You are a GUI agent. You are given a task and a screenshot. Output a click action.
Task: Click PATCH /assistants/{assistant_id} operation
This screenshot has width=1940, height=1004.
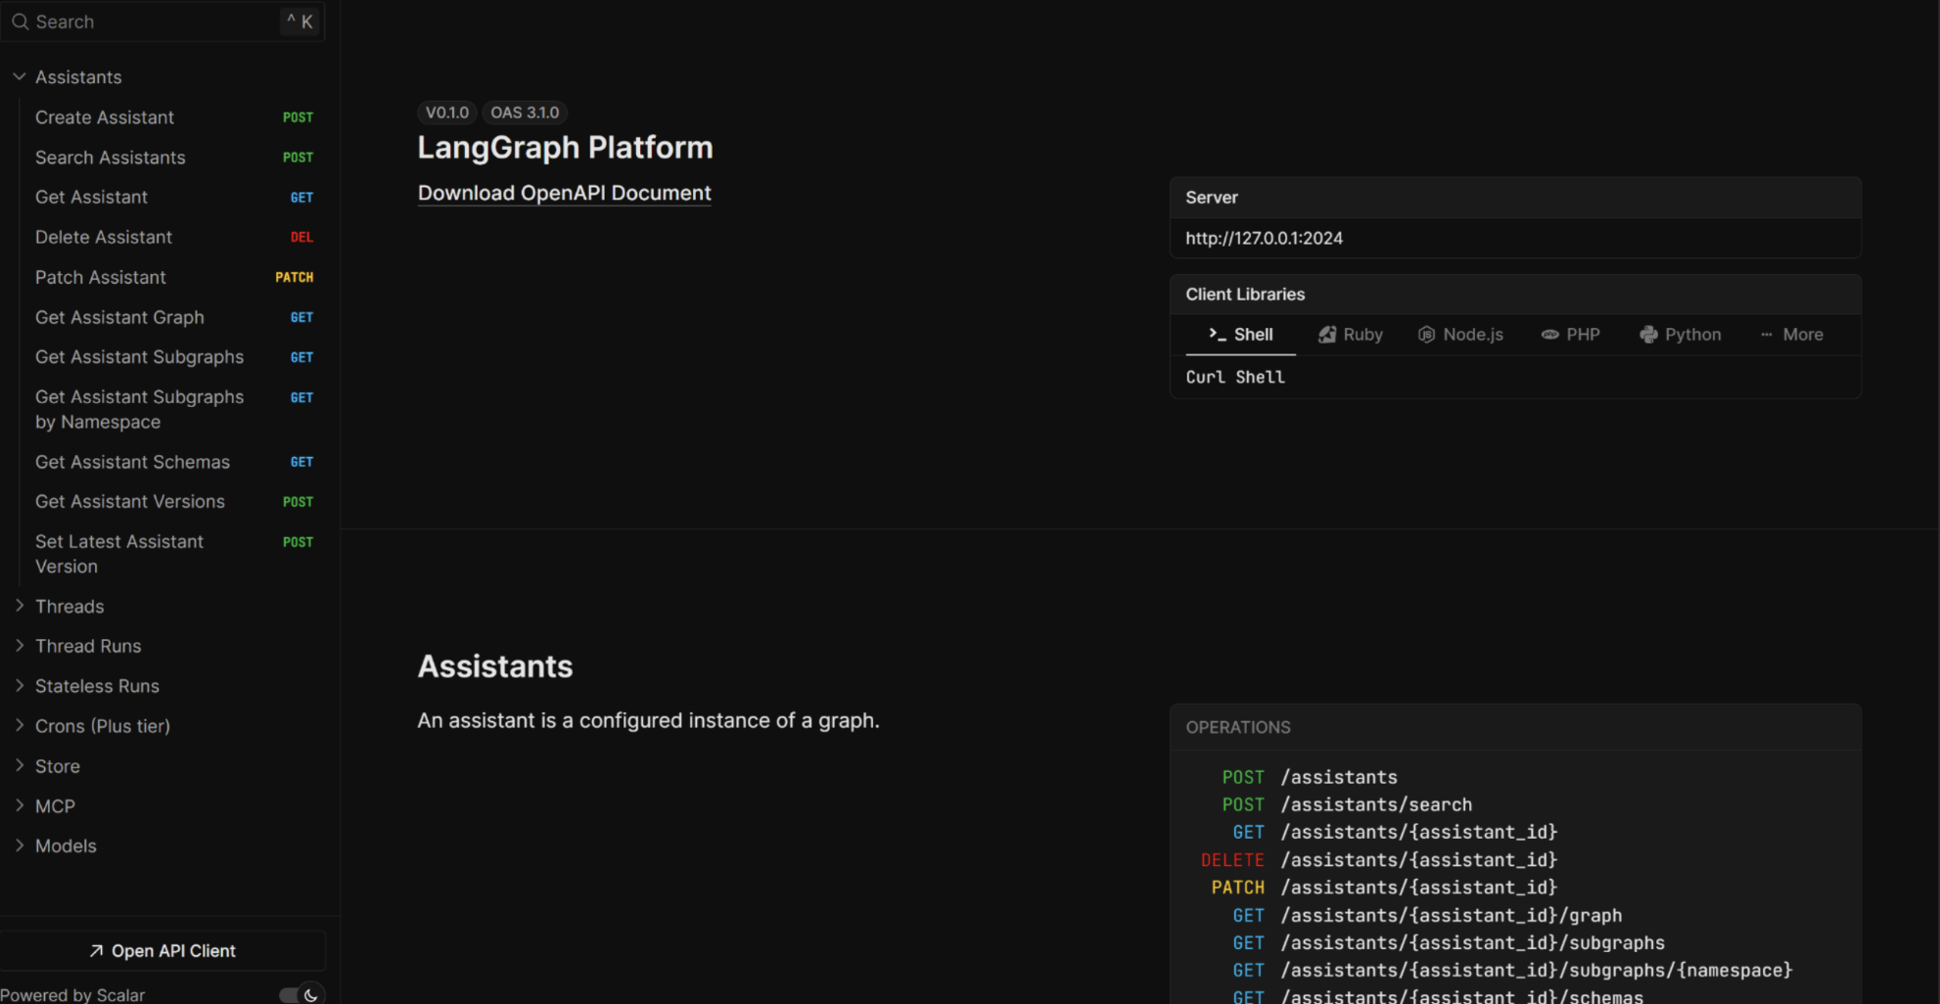click(x=1384, y=888)
